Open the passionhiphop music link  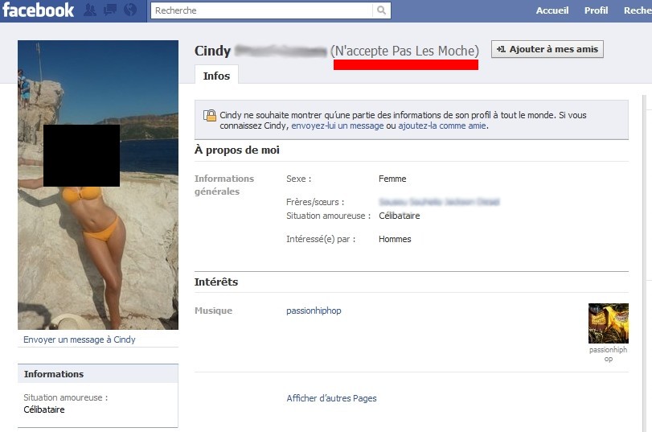click(x=314, y=311)
